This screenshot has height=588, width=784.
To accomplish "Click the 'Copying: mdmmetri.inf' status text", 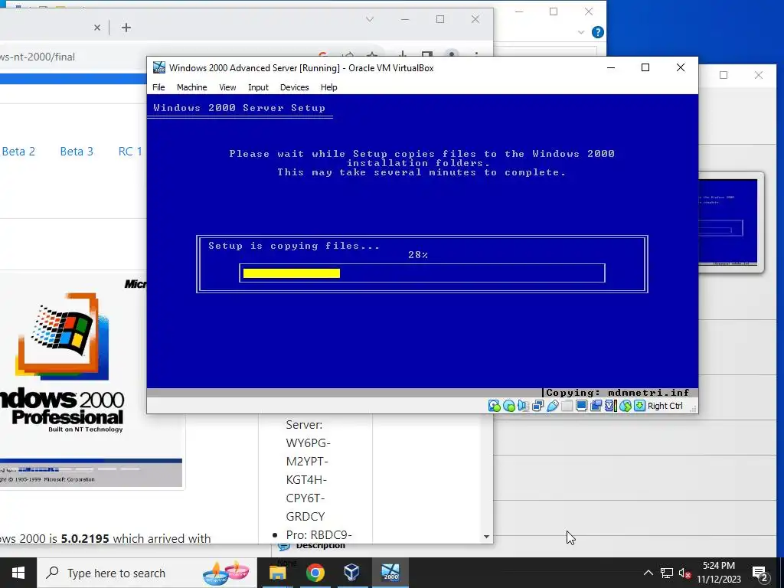I will pyautogui.click(x=618, y=393).
